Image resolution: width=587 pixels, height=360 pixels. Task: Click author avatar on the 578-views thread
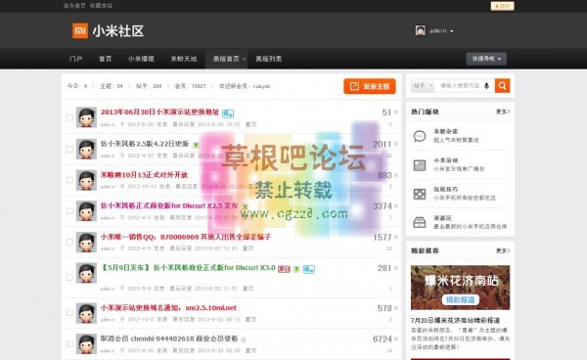click(86, 313)
